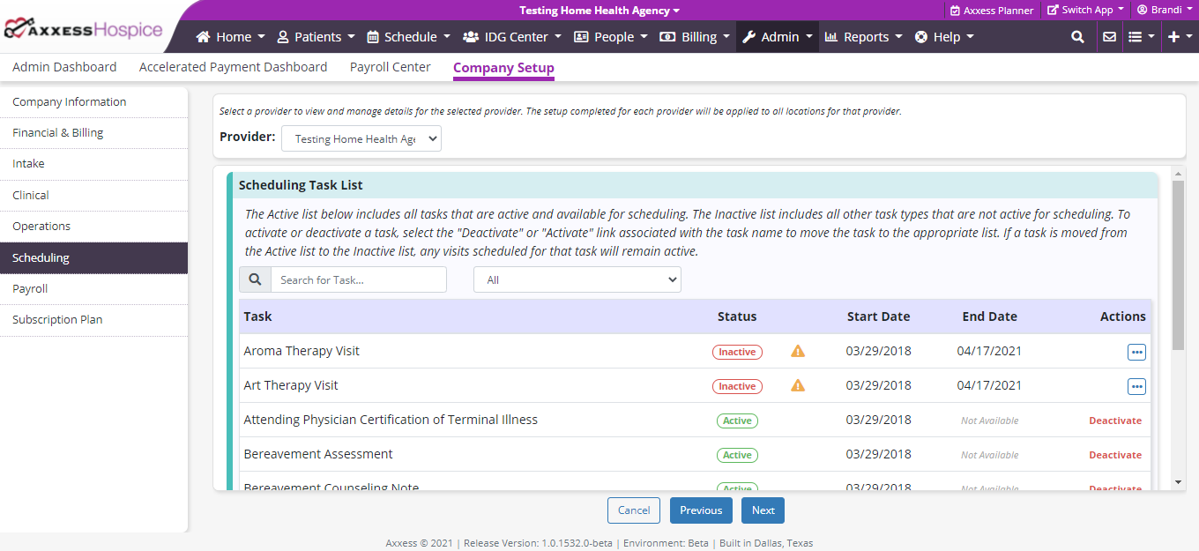Open the list menu icon in navbar

click(1141, 37)
